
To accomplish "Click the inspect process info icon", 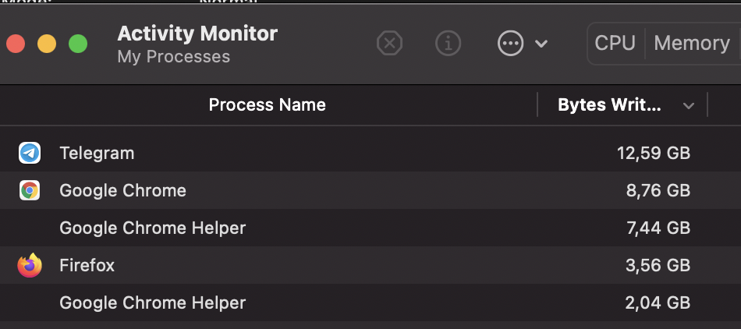I will 448,44.
